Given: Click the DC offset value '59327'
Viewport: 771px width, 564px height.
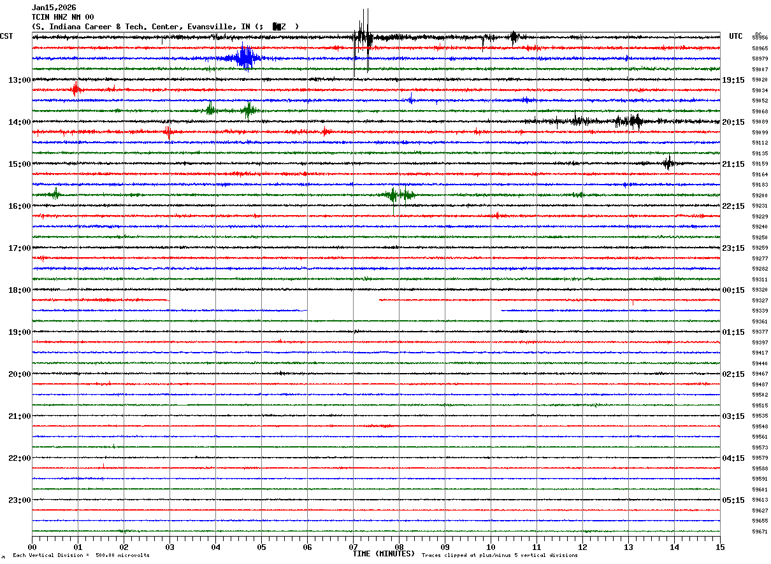Looking at the screenshot, I should (760, 300).
